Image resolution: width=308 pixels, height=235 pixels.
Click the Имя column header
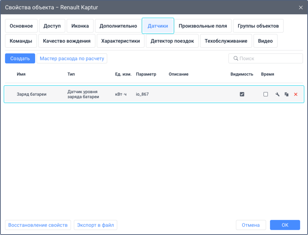point(21,74)
